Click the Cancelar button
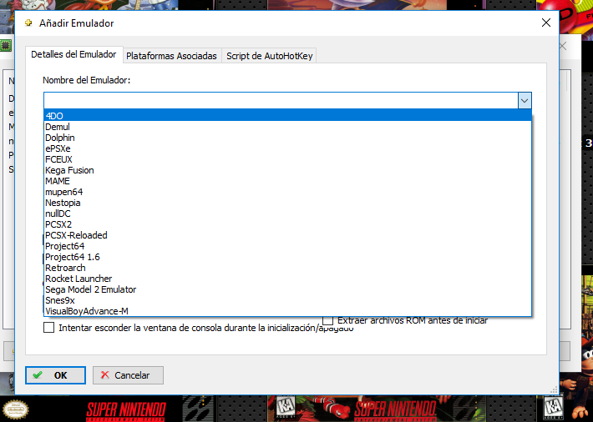 pyautogui.click(x=129, y=375)
